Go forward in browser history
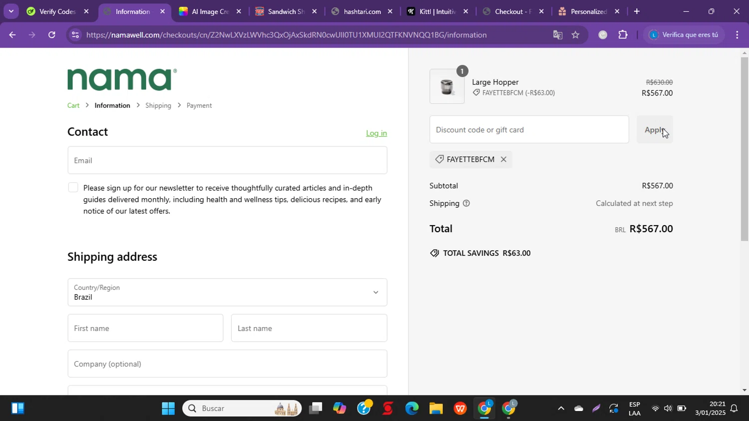749x421 pixels. coord(32,35)
